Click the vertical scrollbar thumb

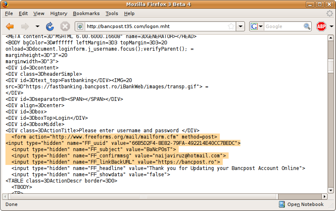331,66
